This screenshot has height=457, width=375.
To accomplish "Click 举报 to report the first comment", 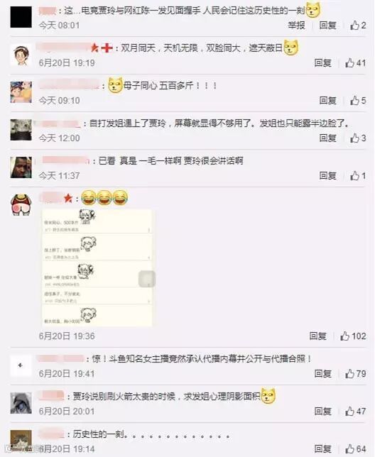I will point(297,26).
